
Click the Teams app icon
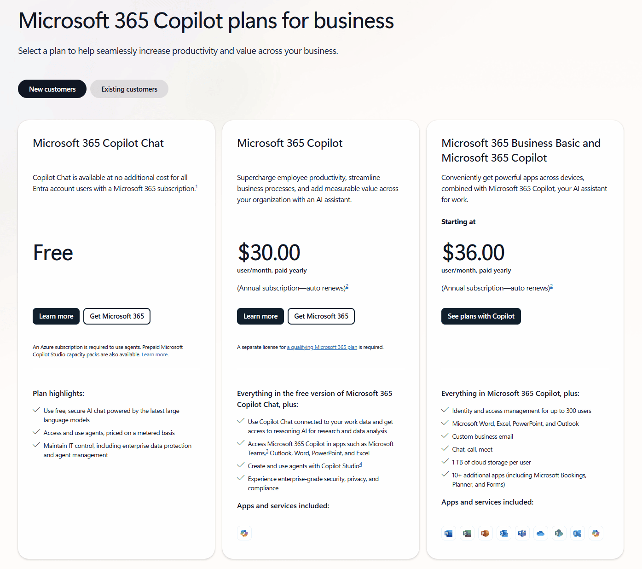pyautogui.click(x=522, y=533)
